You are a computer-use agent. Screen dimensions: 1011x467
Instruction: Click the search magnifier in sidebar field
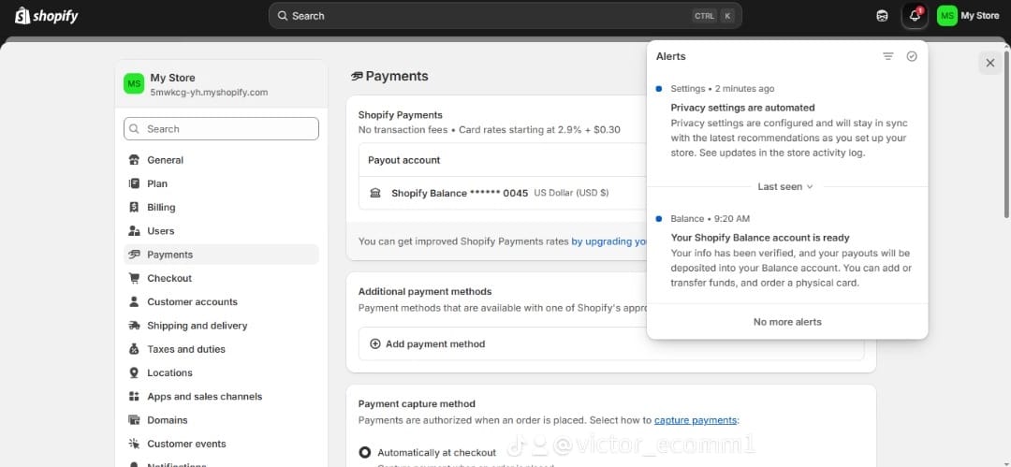tap(134, 129)
